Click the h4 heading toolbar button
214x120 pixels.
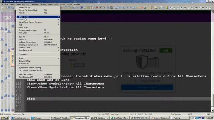tap(196, 8)
